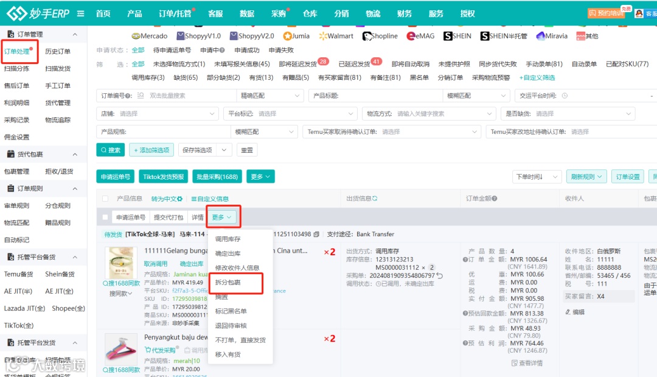Choose 不打单，直接发货 from the menu
The height and width of the screenshot is (377, 657).
240,340
